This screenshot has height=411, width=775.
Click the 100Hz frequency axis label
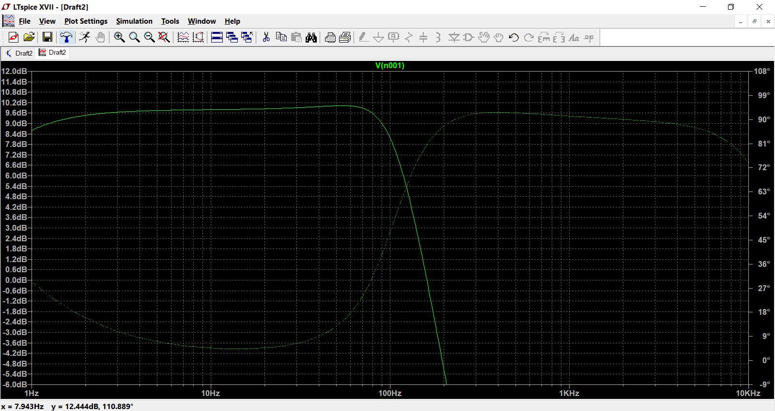pos(390,393)
